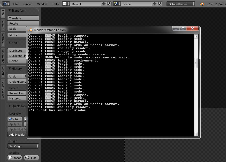Click the console scrollbar thumb
The width and height of the screenshot is (226, 162).
(x=196, y=63)
